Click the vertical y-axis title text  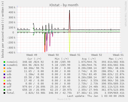pyautogui.click(x=3, y=30)
